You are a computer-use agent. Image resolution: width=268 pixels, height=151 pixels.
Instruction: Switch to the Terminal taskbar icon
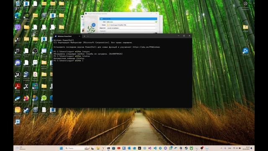[x=108, y=148]
